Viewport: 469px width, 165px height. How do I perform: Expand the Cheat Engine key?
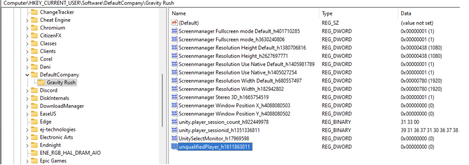tap(27, 20)
